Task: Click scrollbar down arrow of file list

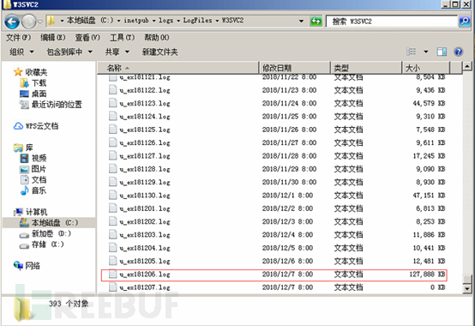Action: (466, 289)
